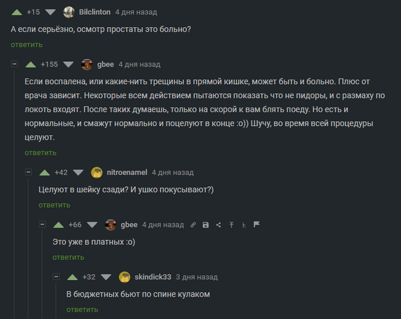This screenshot has height=319, width=401.
Task: Save gbee's +66 comment
Action: 205,225
